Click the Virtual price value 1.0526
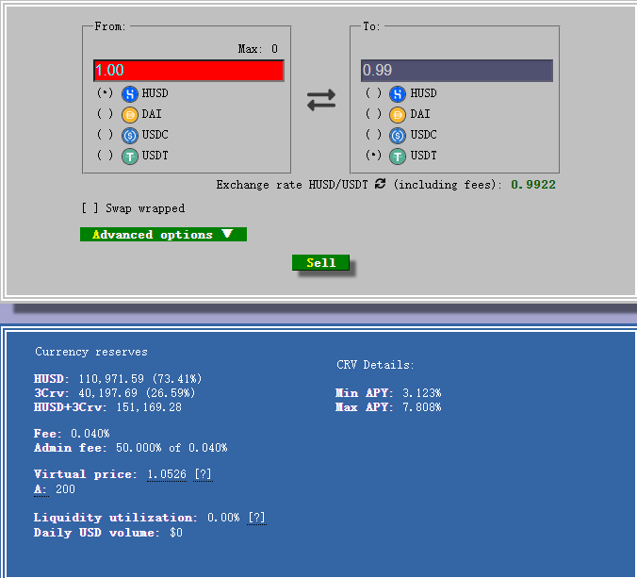 (167, 474)
